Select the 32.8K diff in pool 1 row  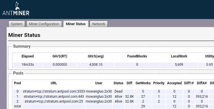[129, 96]
